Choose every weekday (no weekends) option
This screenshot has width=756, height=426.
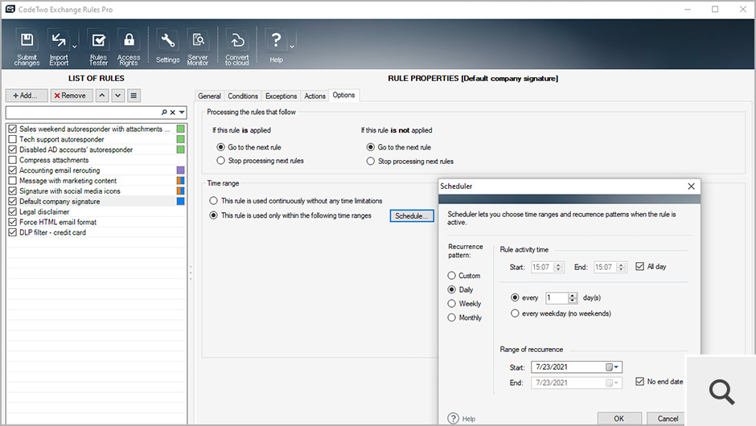click(515, 313)
